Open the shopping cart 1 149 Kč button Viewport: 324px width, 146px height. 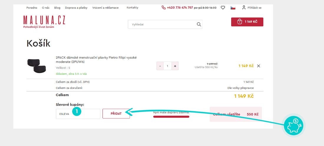tap(247, 22)
